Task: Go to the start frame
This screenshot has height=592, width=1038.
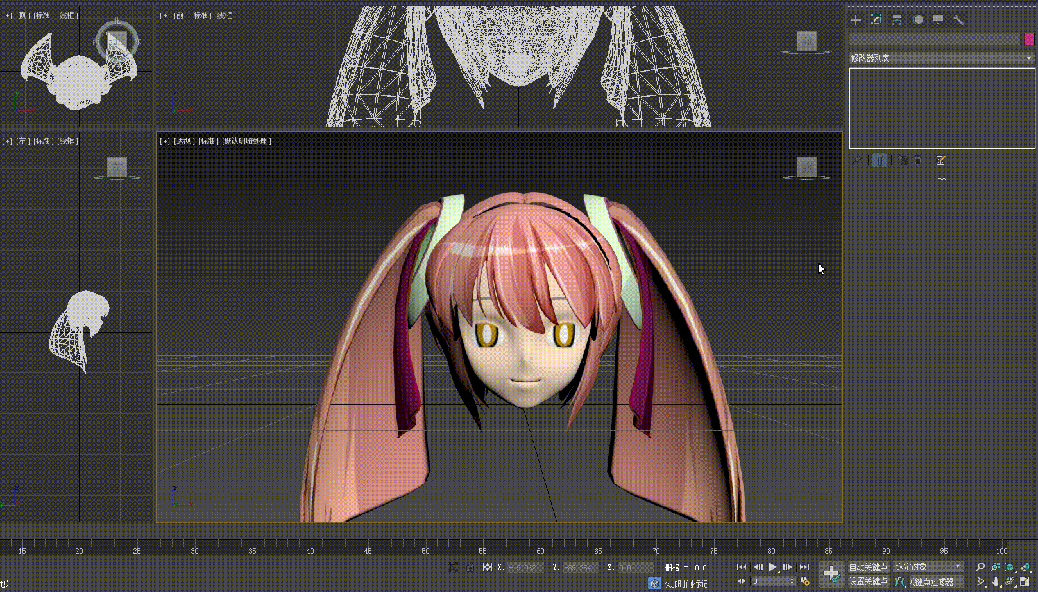Action: click(x=742, y=567)
